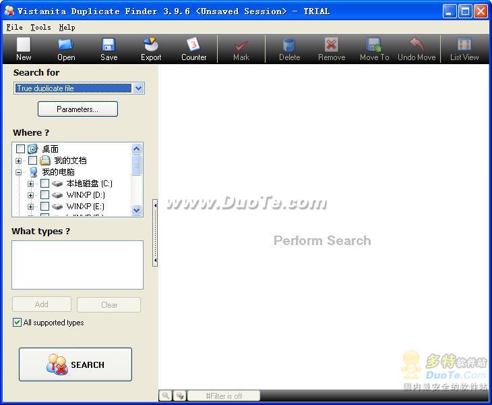The height and width of the screenshot is (405, 492).
Task: Expand the 我的文档 tree node
Action: coord(18,161)
